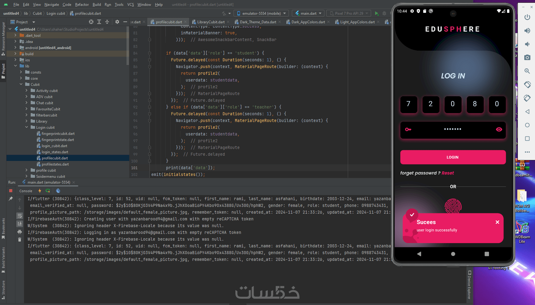Tap the fingerprint login icon
This screenshot has width=535, height=305.
pos(453,206)
